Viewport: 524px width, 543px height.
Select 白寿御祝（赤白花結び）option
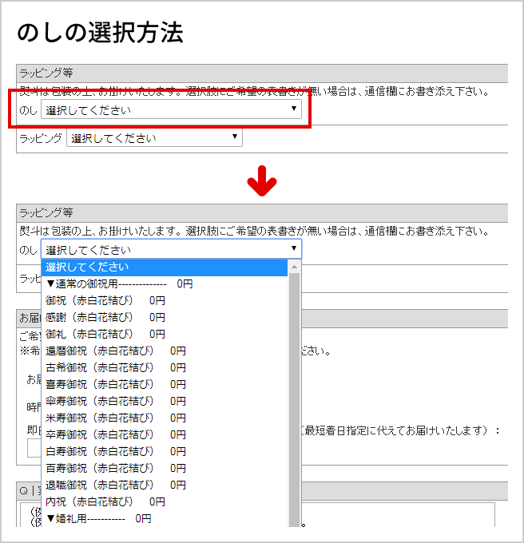(165, 452)
